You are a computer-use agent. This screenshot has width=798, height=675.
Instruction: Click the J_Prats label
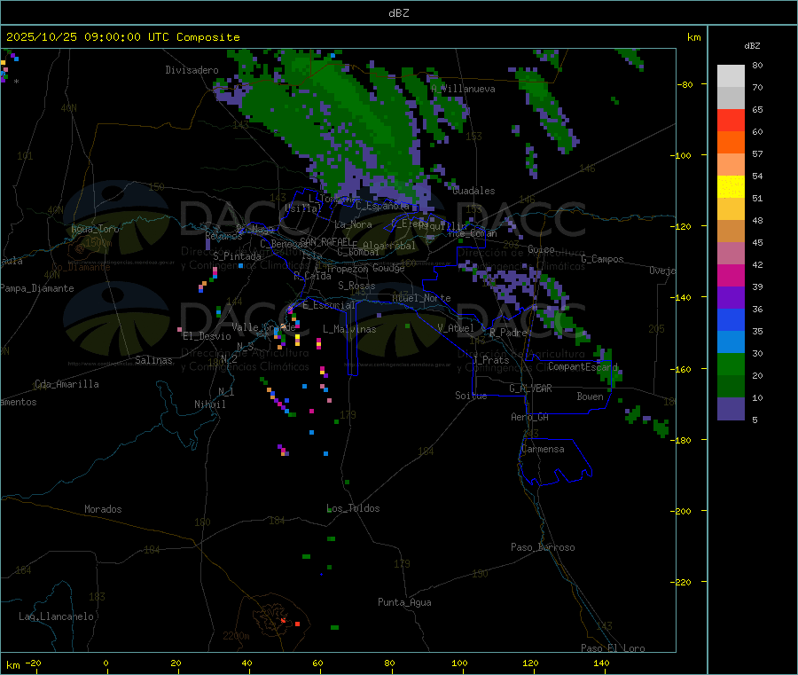[x=490, y=360]
